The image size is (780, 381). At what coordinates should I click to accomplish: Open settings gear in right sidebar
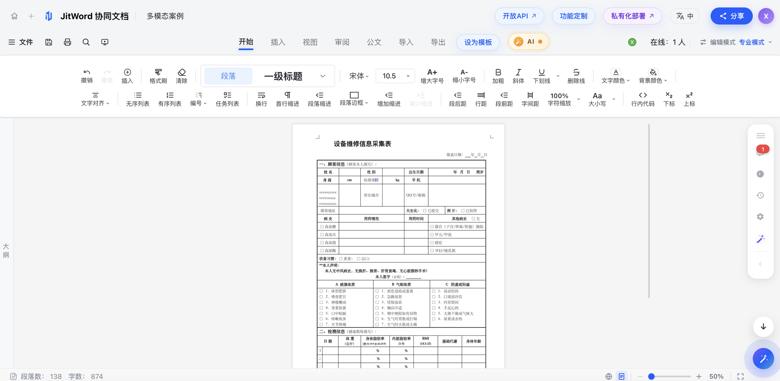760,217
